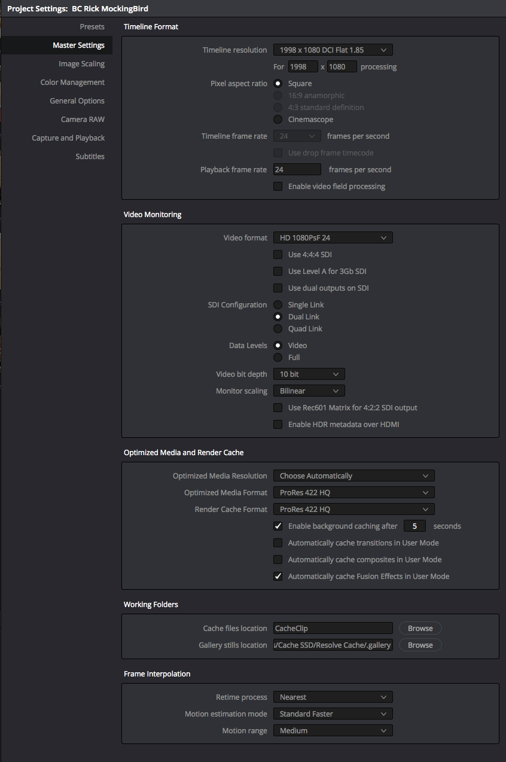Open Monitor scaling dropdown
The image size is (506, 762).
coord(309,391)
